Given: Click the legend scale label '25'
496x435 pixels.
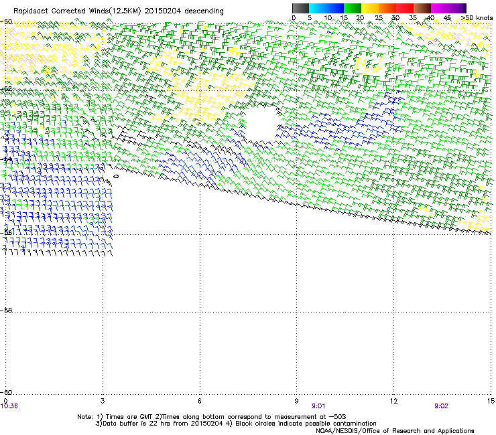Looking at the screenshot, I should coord(378,18).
